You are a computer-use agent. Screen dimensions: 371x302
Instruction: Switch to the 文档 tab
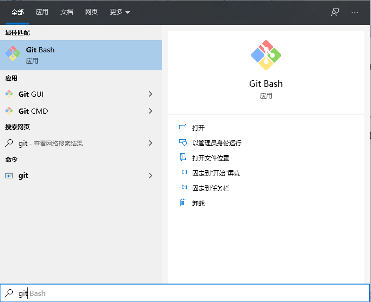[x=67, y=12]
